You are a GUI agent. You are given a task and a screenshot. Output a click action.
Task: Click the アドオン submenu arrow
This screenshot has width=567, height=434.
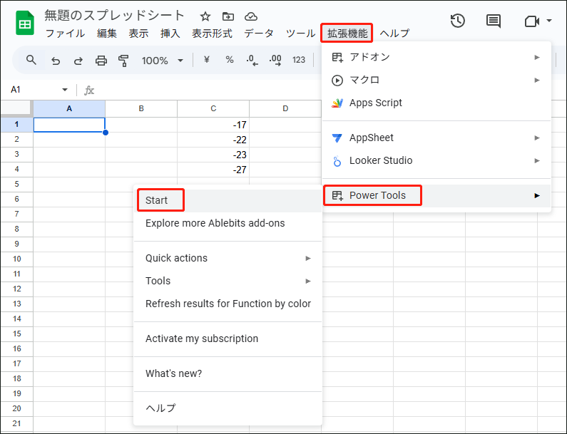click(537, 57)
